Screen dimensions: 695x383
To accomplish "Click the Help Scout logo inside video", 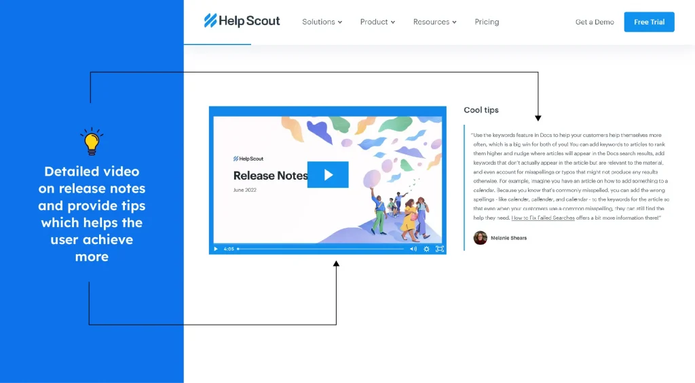I will 248,159.
